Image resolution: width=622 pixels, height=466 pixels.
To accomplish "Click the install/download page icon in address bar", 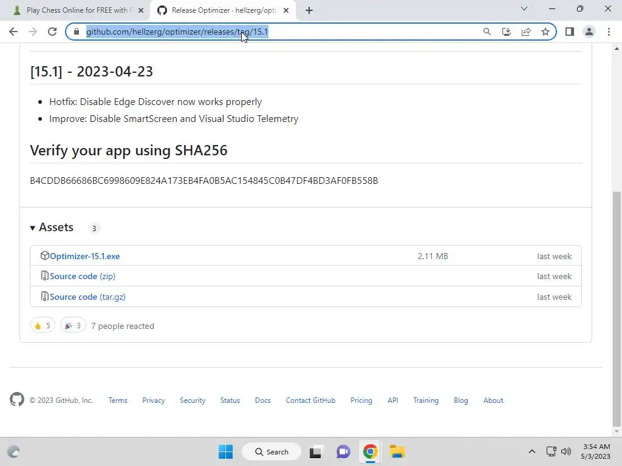I will click(x=506, y=32).
